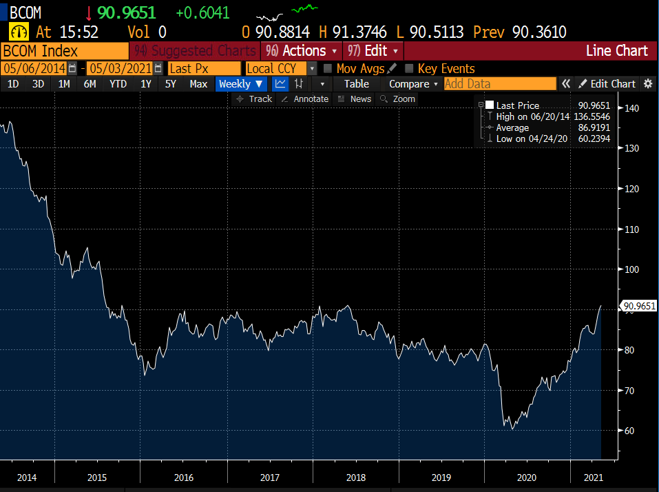Click the Low marker icon in legend
The height and width of the screenshot is (492, 659).
coord(490,139)
